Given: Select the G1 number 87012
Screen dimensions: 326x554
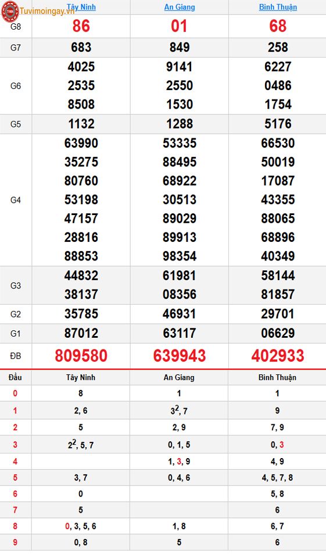Looking at the screenshot, I should 81,333.
